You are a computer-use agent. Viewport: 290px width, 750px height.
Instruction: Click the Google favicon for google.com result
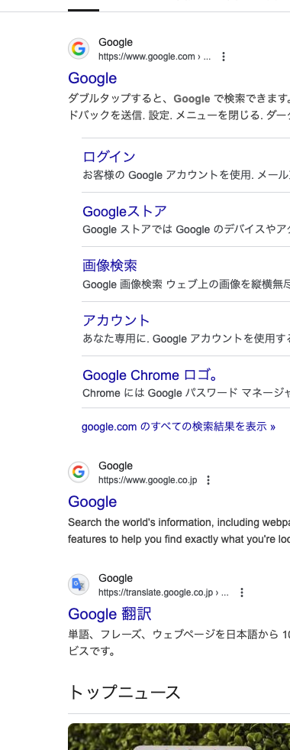[x=79, y=49]
